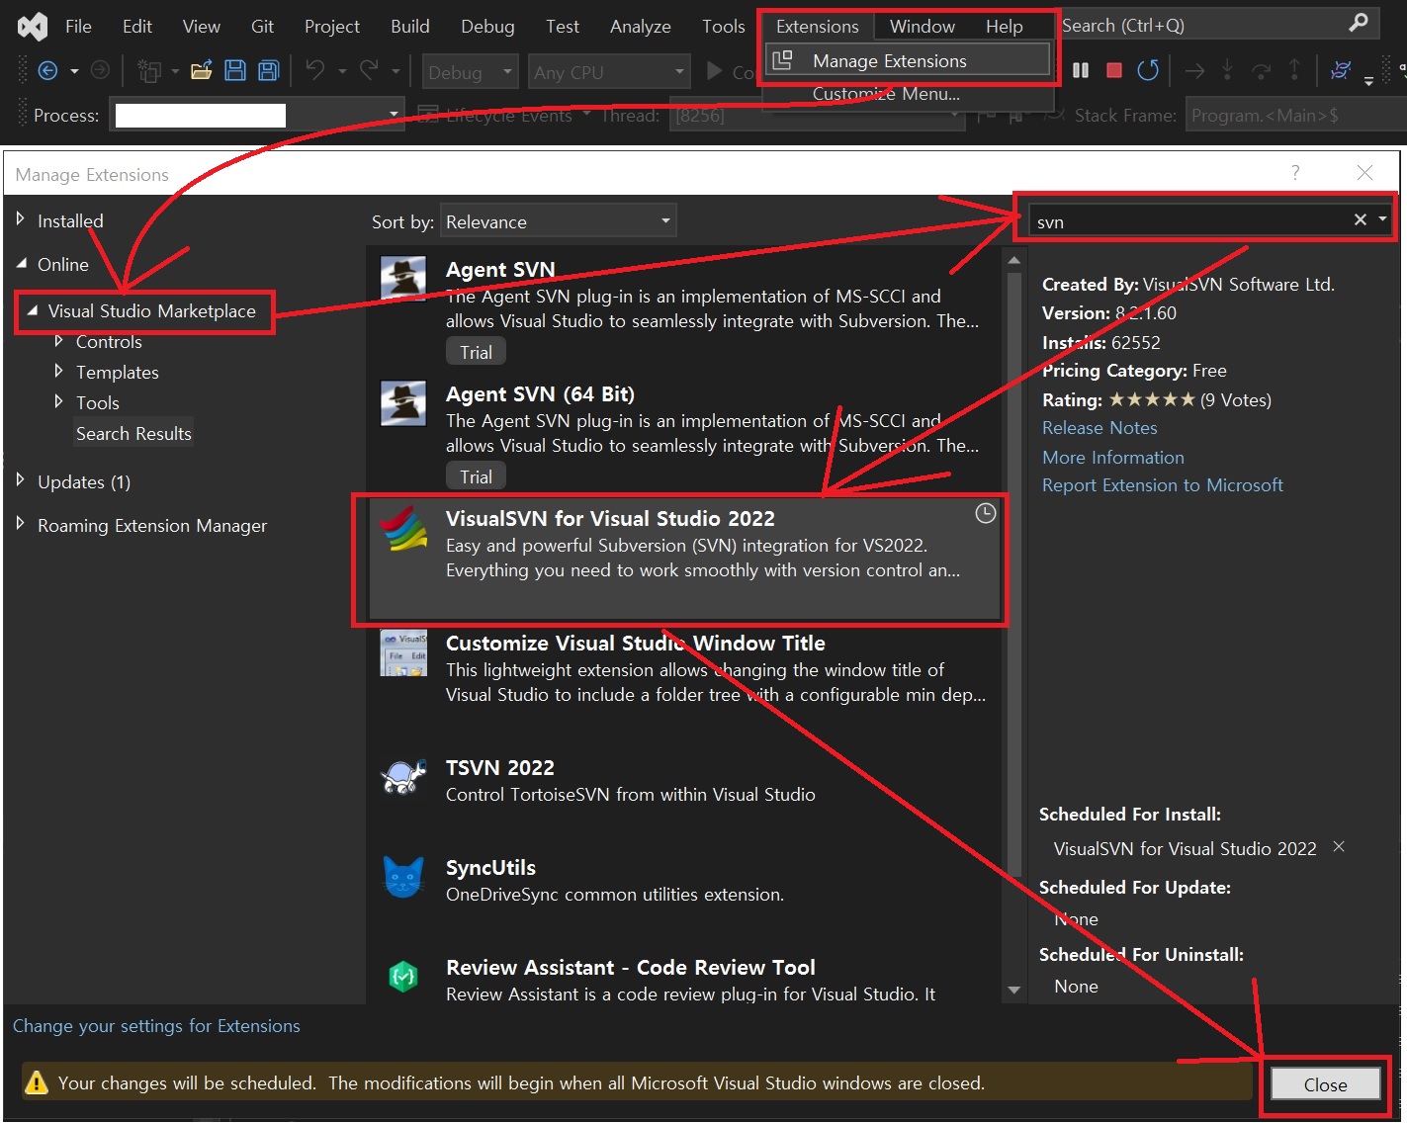The width and height of the screenshot is (1407, 1123).
Task: Click the Save All icon
Action: tap(268, 71)
